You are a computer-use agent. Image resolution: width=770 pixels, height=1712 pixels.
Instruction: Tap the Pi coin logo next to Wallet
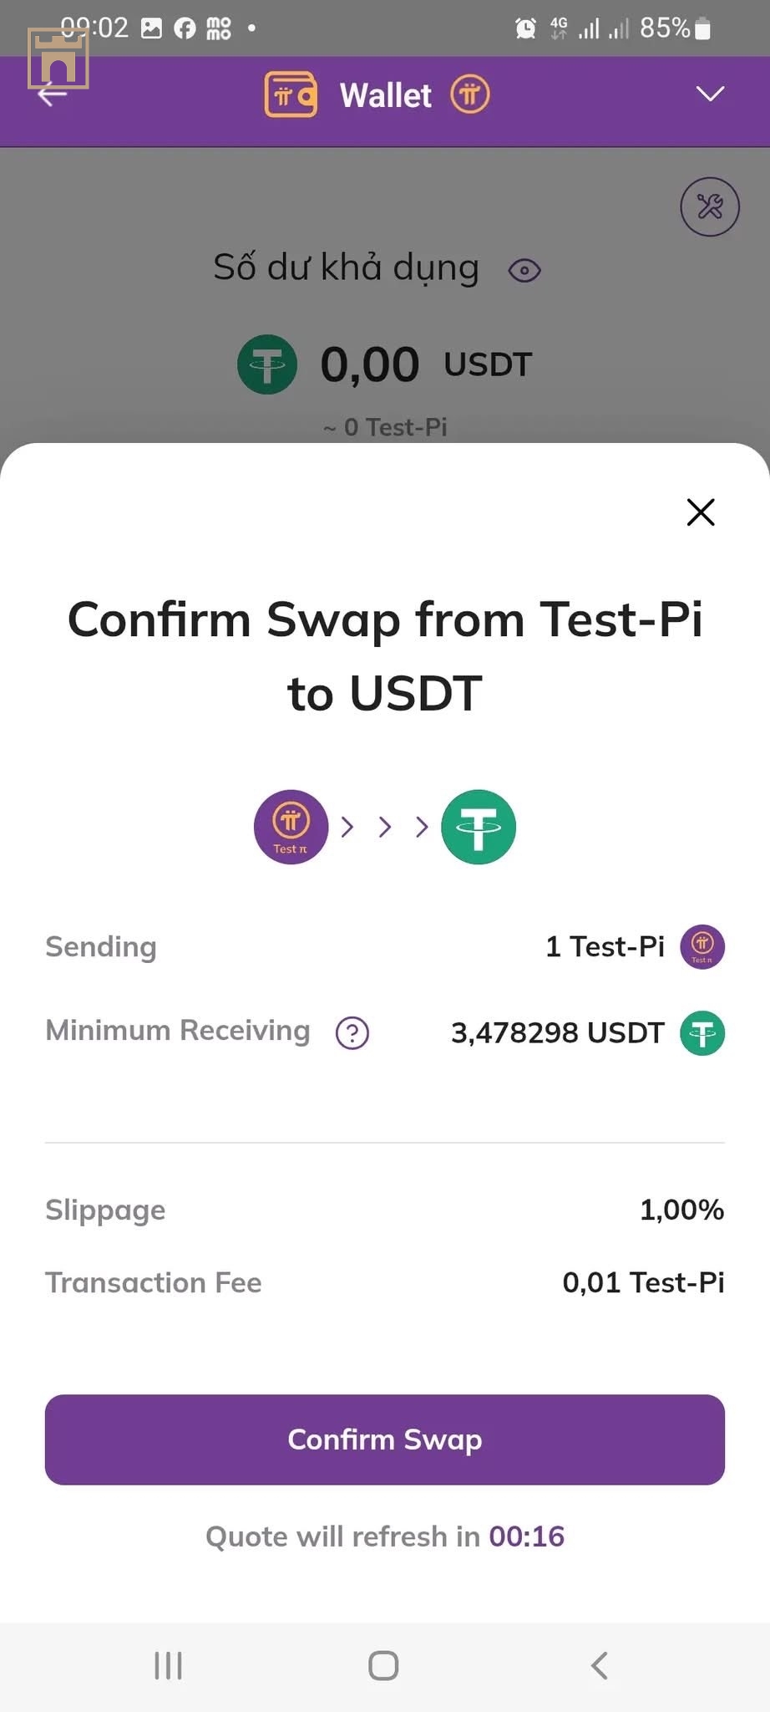[x=470, y=94]
